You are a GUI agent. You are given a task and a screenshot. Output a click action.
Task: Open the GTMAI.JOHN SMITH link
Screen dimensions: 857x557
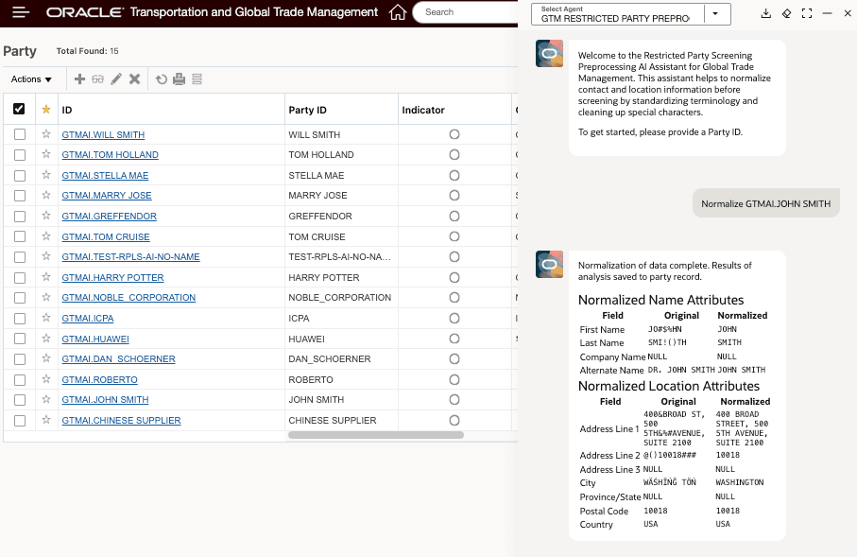[105, 400]
